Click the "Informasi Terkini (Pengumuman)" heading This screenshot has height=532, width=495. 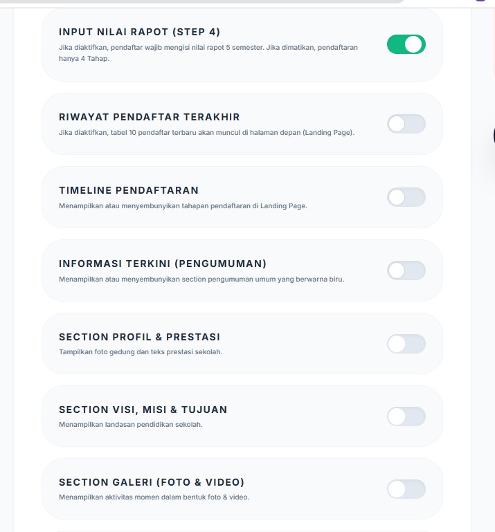tap(163, 264)
